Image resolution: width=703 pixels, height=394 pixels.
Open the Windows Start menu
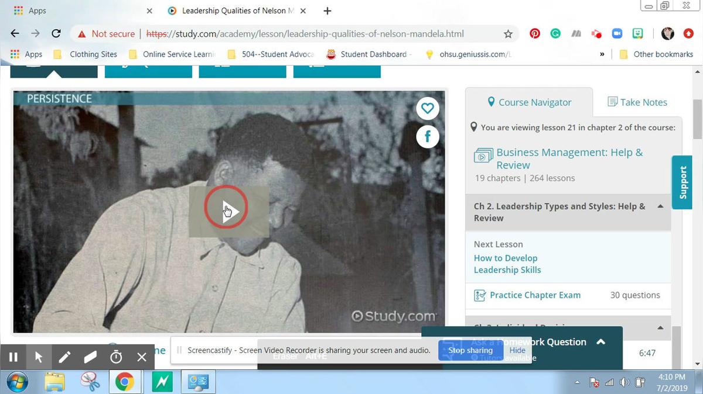click(18, 382)
